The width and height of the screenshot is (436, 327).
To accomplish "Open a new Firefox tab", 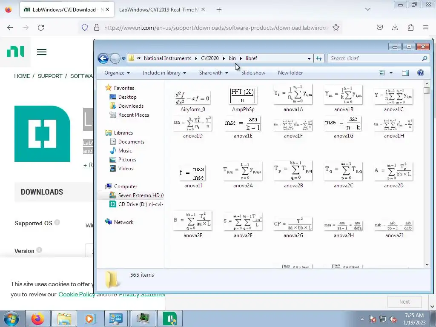I will (219, 10).
